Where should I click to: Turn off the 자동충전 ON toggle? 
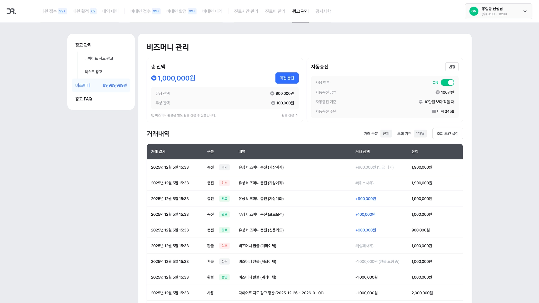[x=447, y=83]
